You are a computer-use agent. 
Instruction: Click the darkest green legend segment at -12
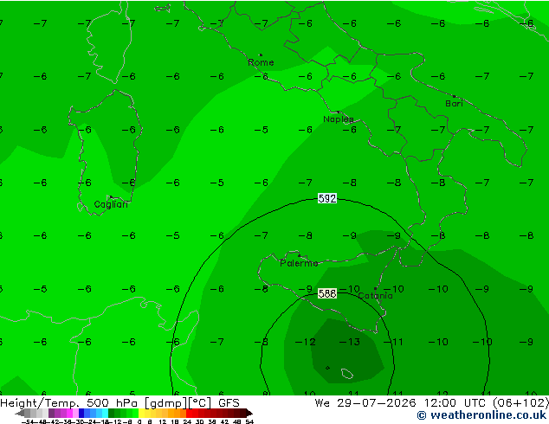(x=112, y=413)
